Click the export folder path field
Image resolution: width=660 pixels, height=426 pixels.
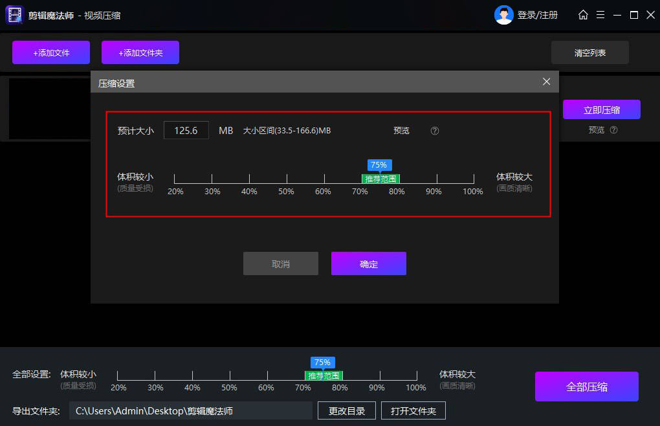[191, 411]
